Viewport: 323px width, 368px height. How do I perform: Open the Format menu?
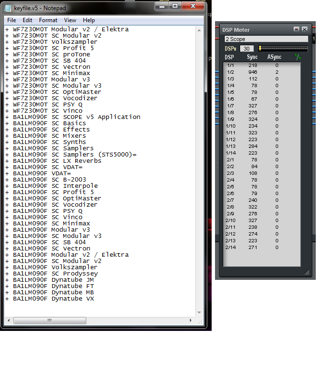[x=48, y=20]
